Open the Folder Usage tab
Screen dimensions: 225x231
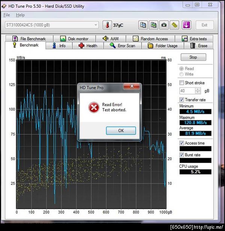163,46
